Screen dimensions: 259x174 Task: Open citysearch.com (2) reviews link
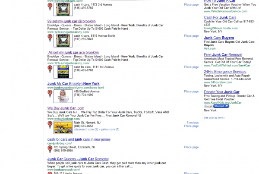(86, 130)
